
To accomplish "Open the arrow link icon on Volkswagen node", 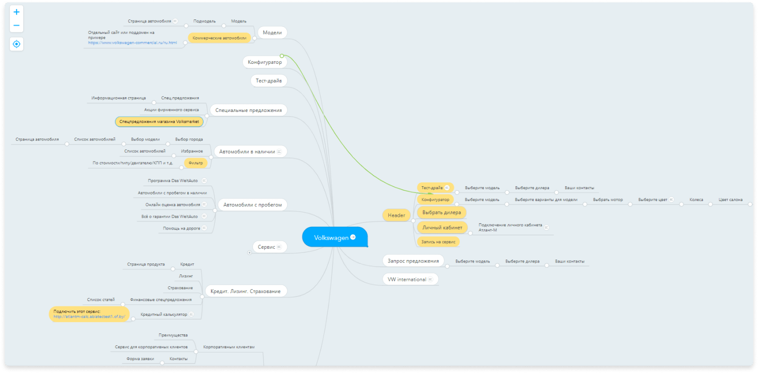I will coord(353,237).
